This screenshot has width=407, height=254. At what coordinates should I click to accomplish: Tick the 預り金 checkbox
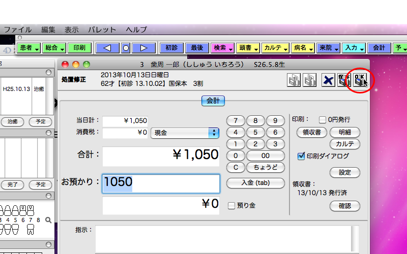click(231, 206)
